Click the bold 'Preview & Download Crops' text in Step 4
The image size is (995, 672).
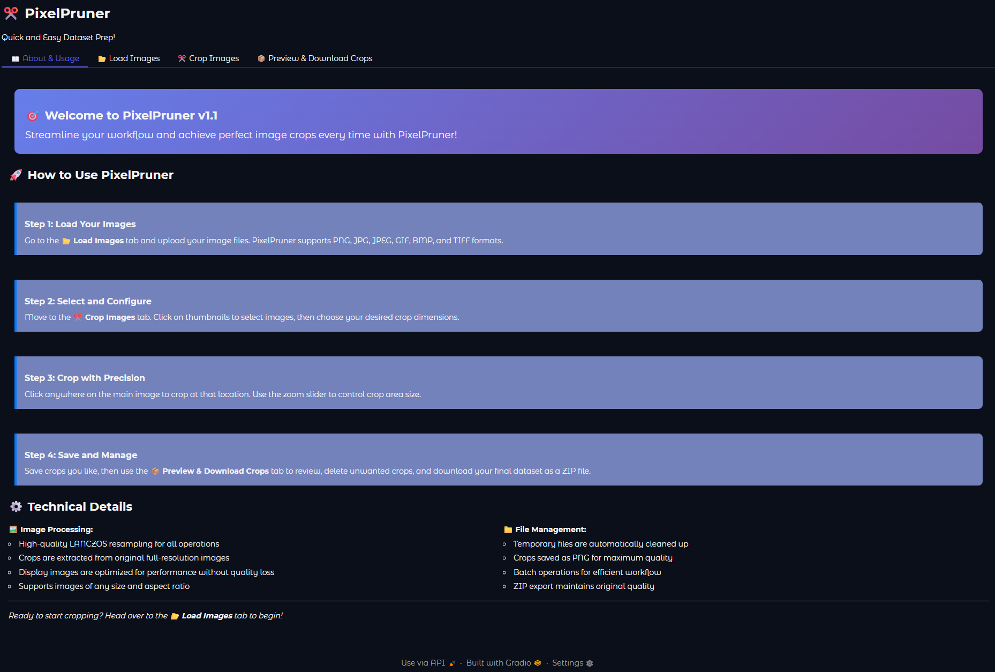pos(216,471)
